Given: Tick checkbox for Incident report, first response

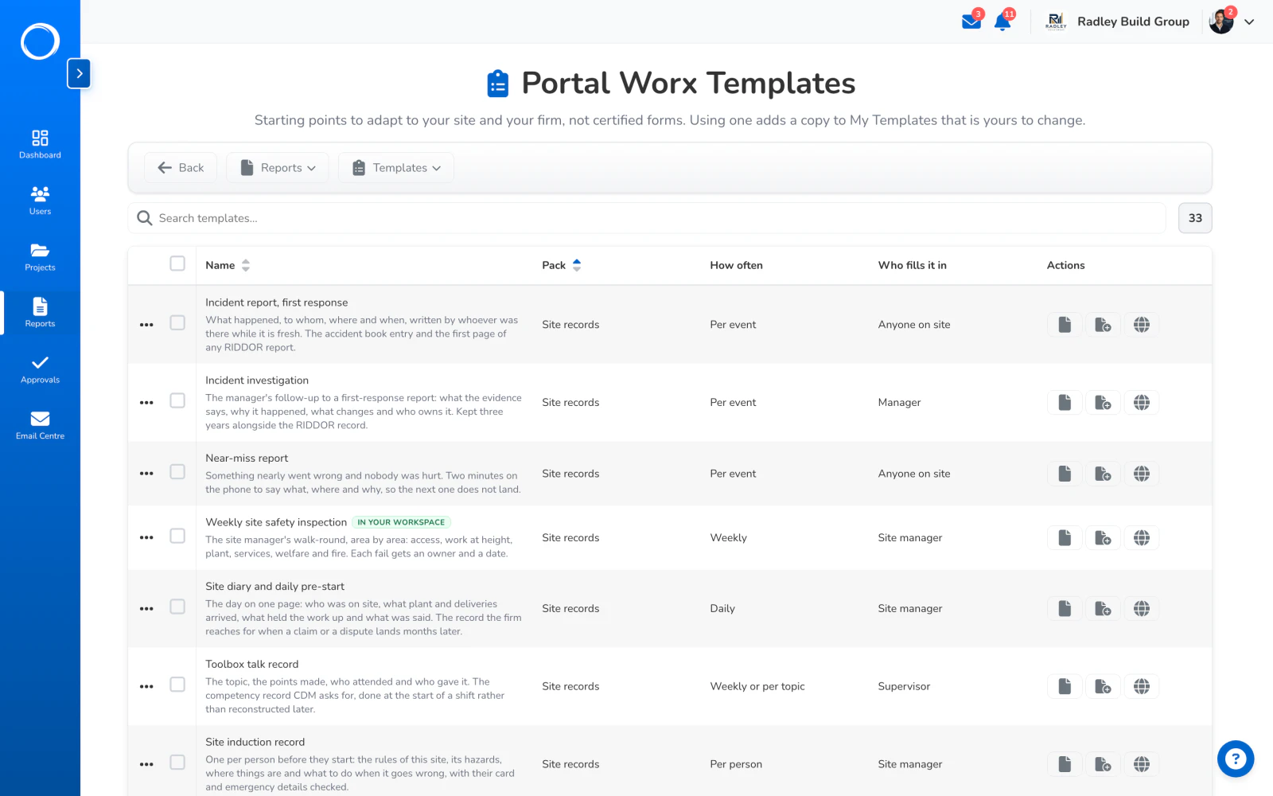Looking at the screenshot, I should coord(177,322).
